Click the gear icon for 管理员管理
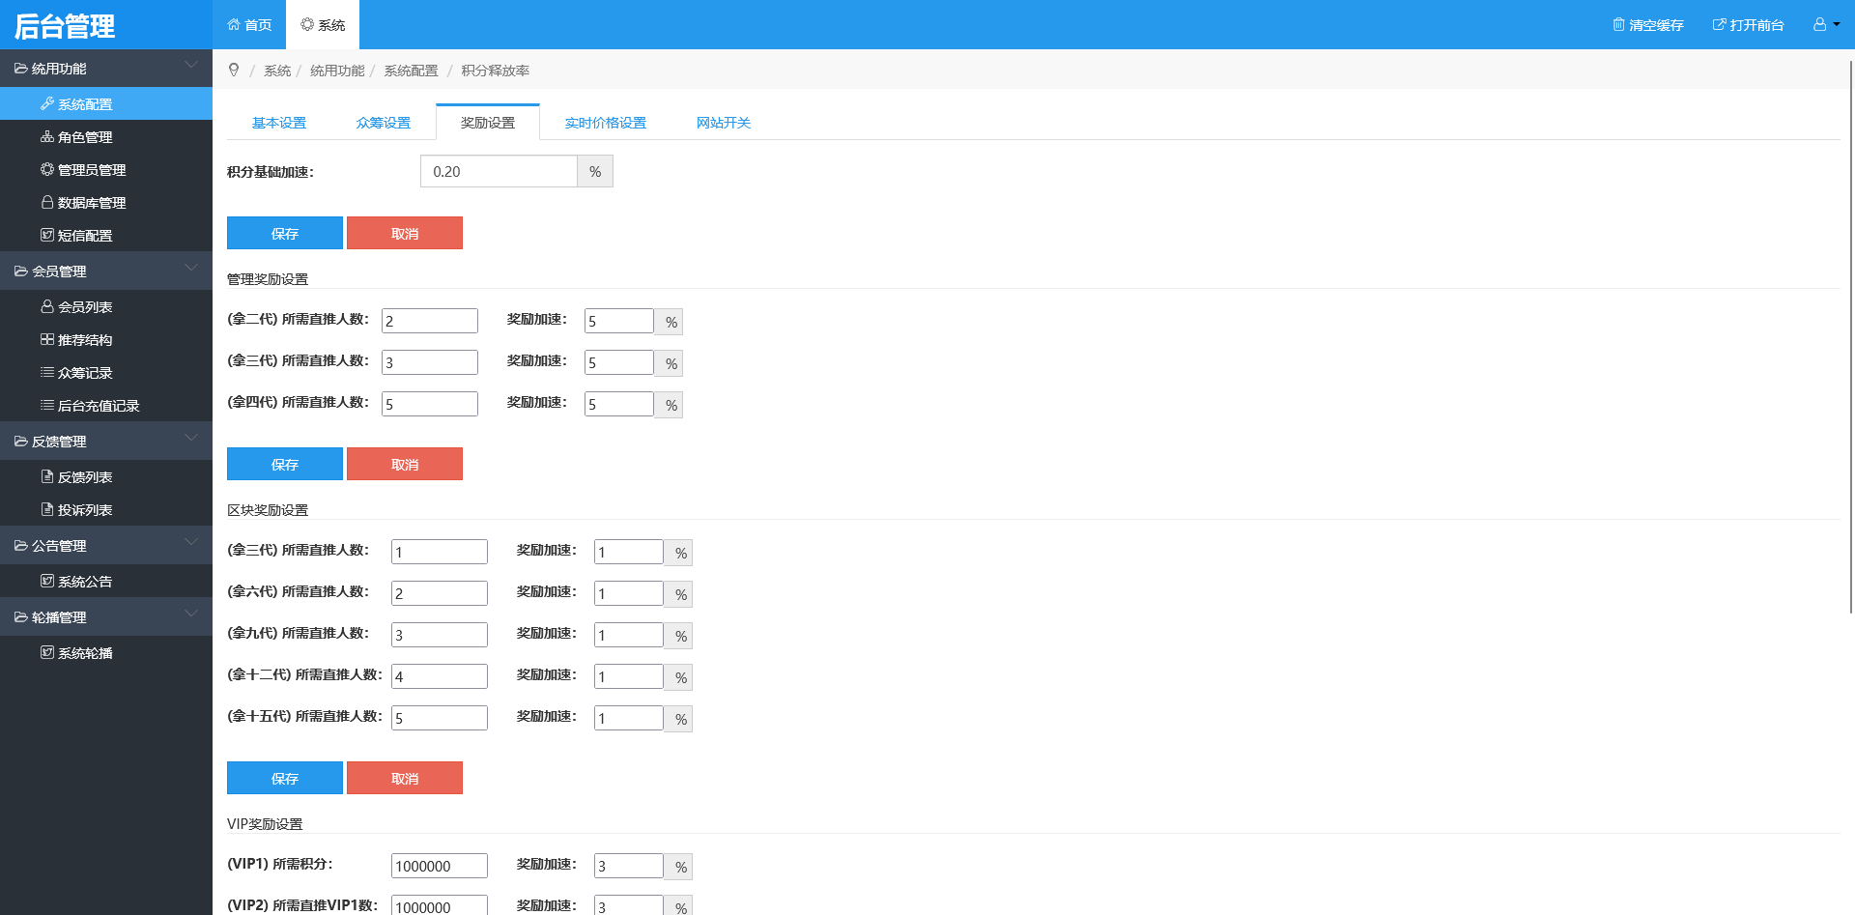This screenshot has width=1855, height=915. (47, 169)
